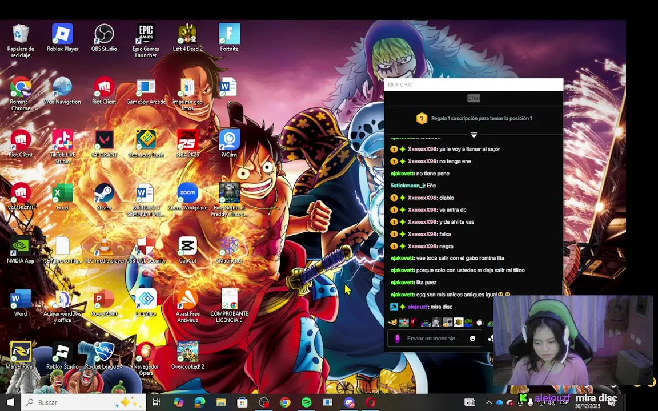Image resolution: width=658 pixels, height=411 pixels.
Task: Launch Left 4 Dead 2 shortcut
Action: click(x=187, y=38)
